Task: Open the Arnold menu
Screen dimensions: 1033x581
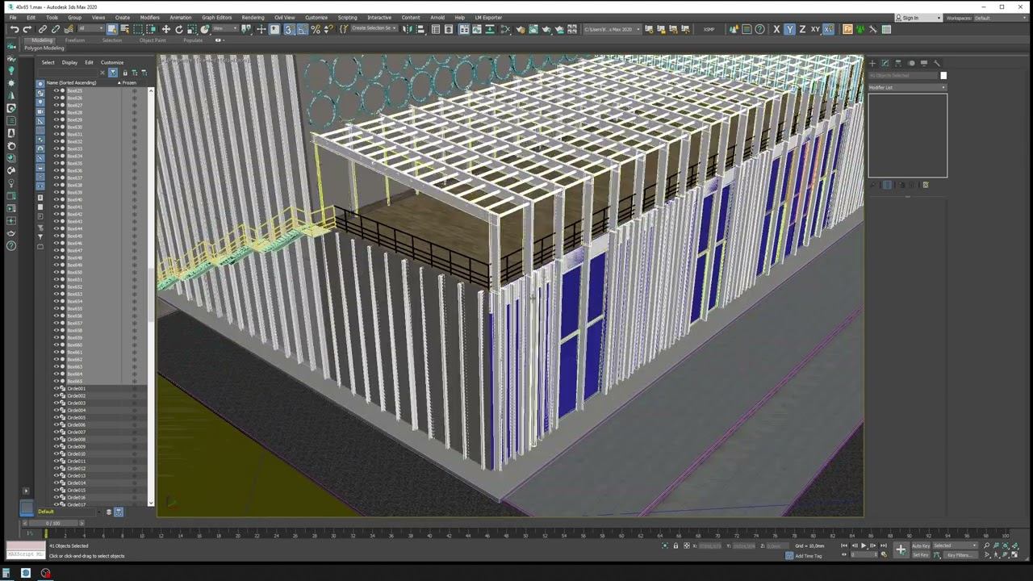Action: [437, 17]
